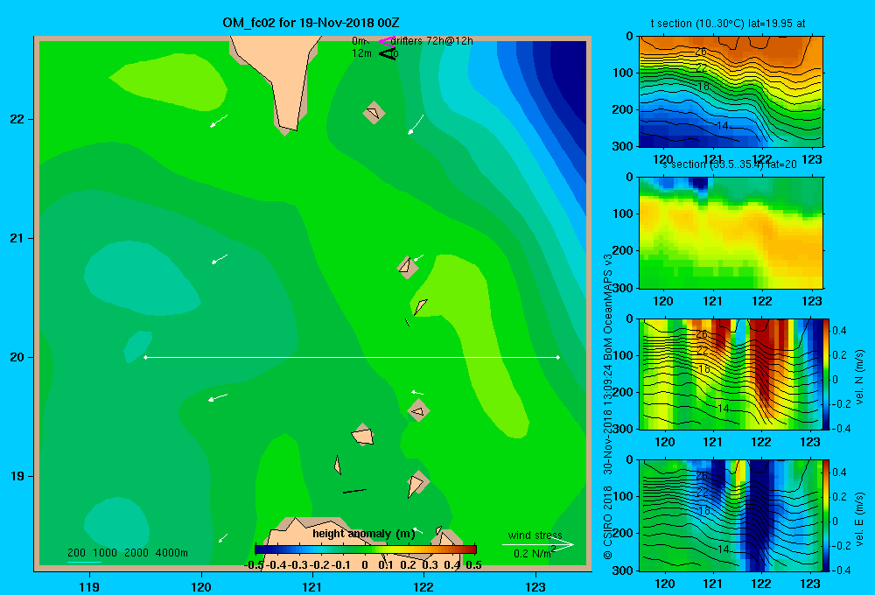This screenshot has height=595, width=875.
Task: Click latitude label 22 on the main map axis
Action: click(x=17, y=119)
